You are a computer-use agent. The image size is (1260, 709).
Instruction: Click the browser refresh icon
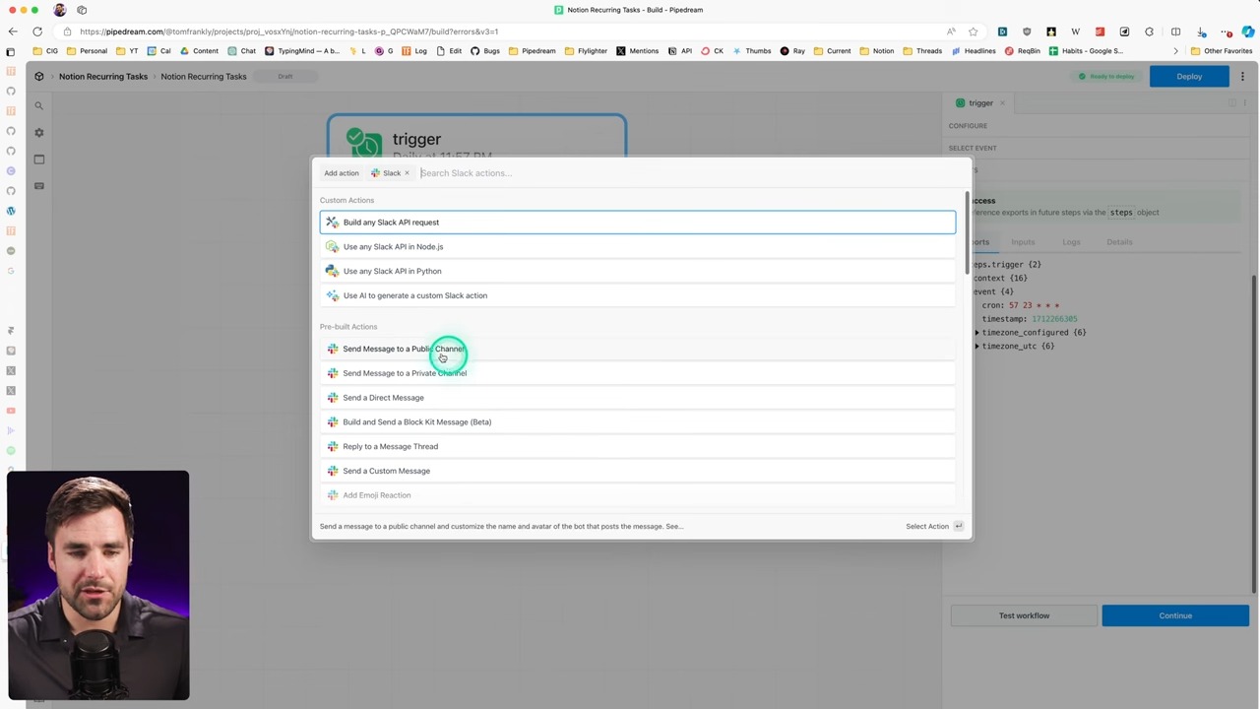pos(37,32)
